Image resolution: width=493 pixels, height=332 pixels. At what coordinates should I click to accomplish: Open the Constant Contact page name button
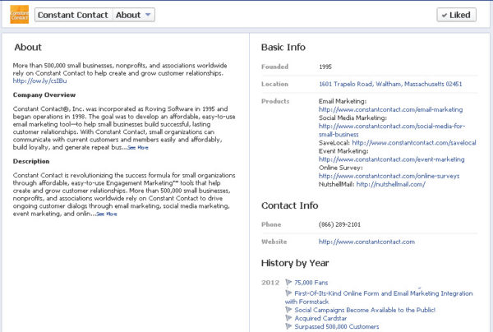point(73,15)
